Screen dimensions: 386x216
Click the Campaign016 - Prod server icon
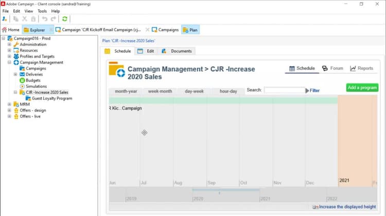pyautogui.click(x=10, y=38)
